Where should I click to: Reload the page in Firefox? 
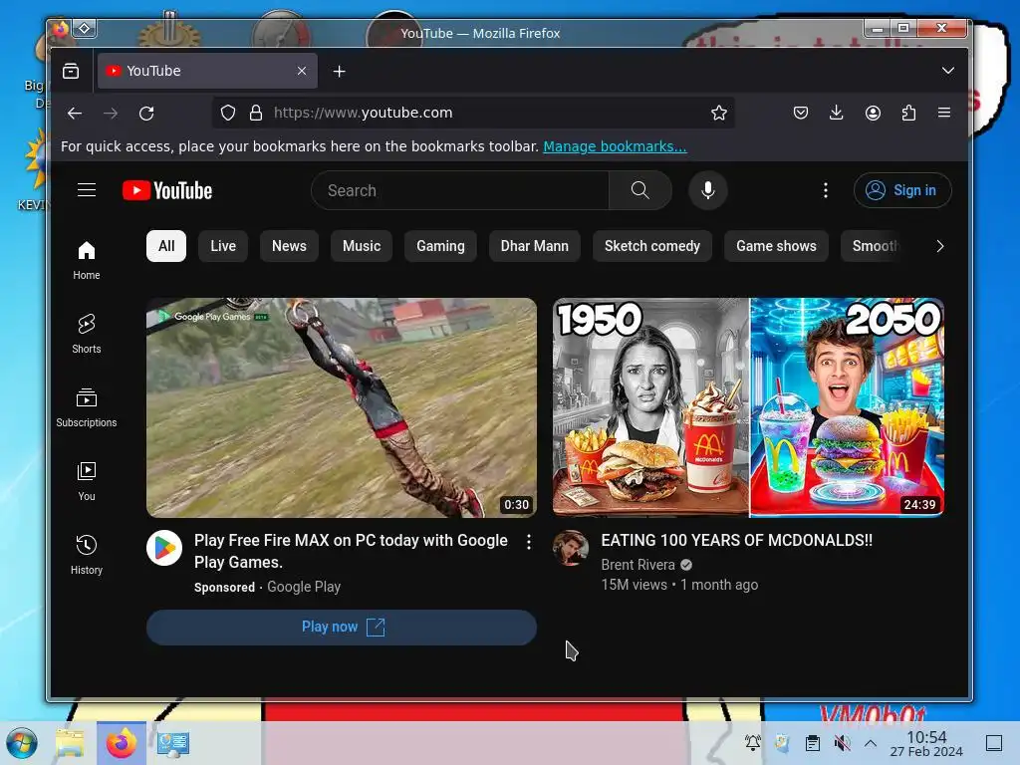point(146,114)
